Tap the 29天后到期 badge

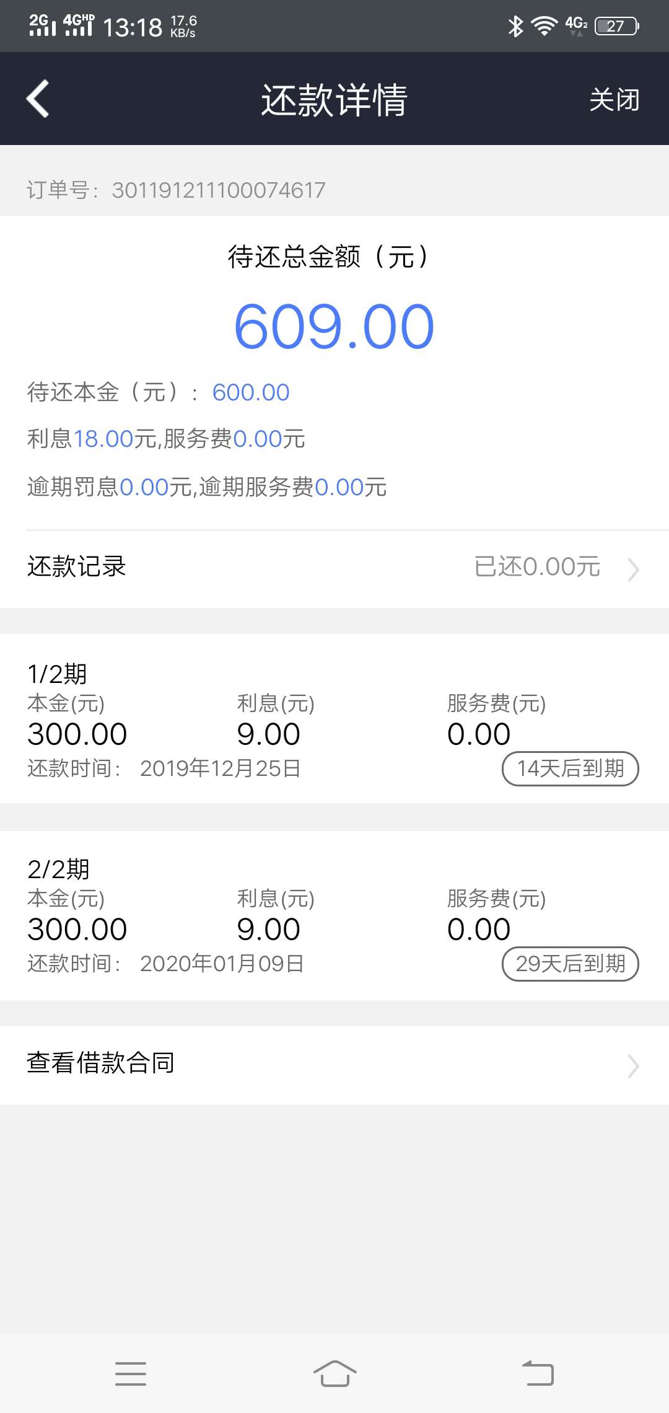(570, 964)
